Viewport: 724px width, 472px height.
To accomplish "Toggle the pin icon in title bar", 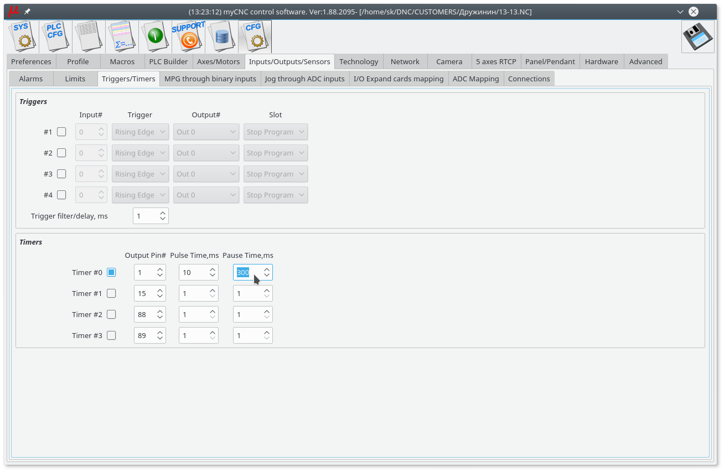I will (28, 12).
